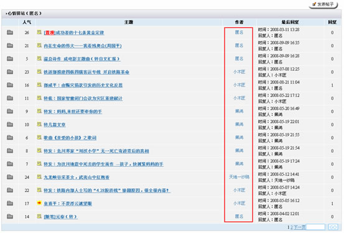Click the yellow topic icon in popularity 6 row
Image resolution: width=344 pixels, height=233 pixels.
coord(39,138)
